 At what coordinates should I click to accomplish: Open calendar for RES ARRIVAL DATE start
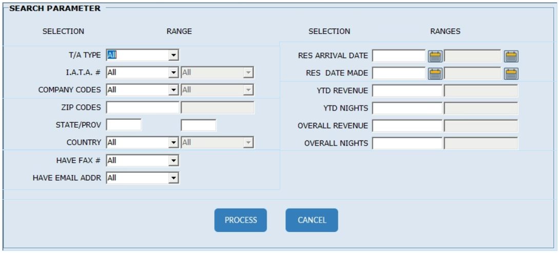click(x=435, y=56)
